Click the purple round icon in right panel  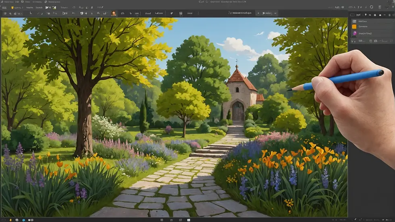(x=355, y=33)
